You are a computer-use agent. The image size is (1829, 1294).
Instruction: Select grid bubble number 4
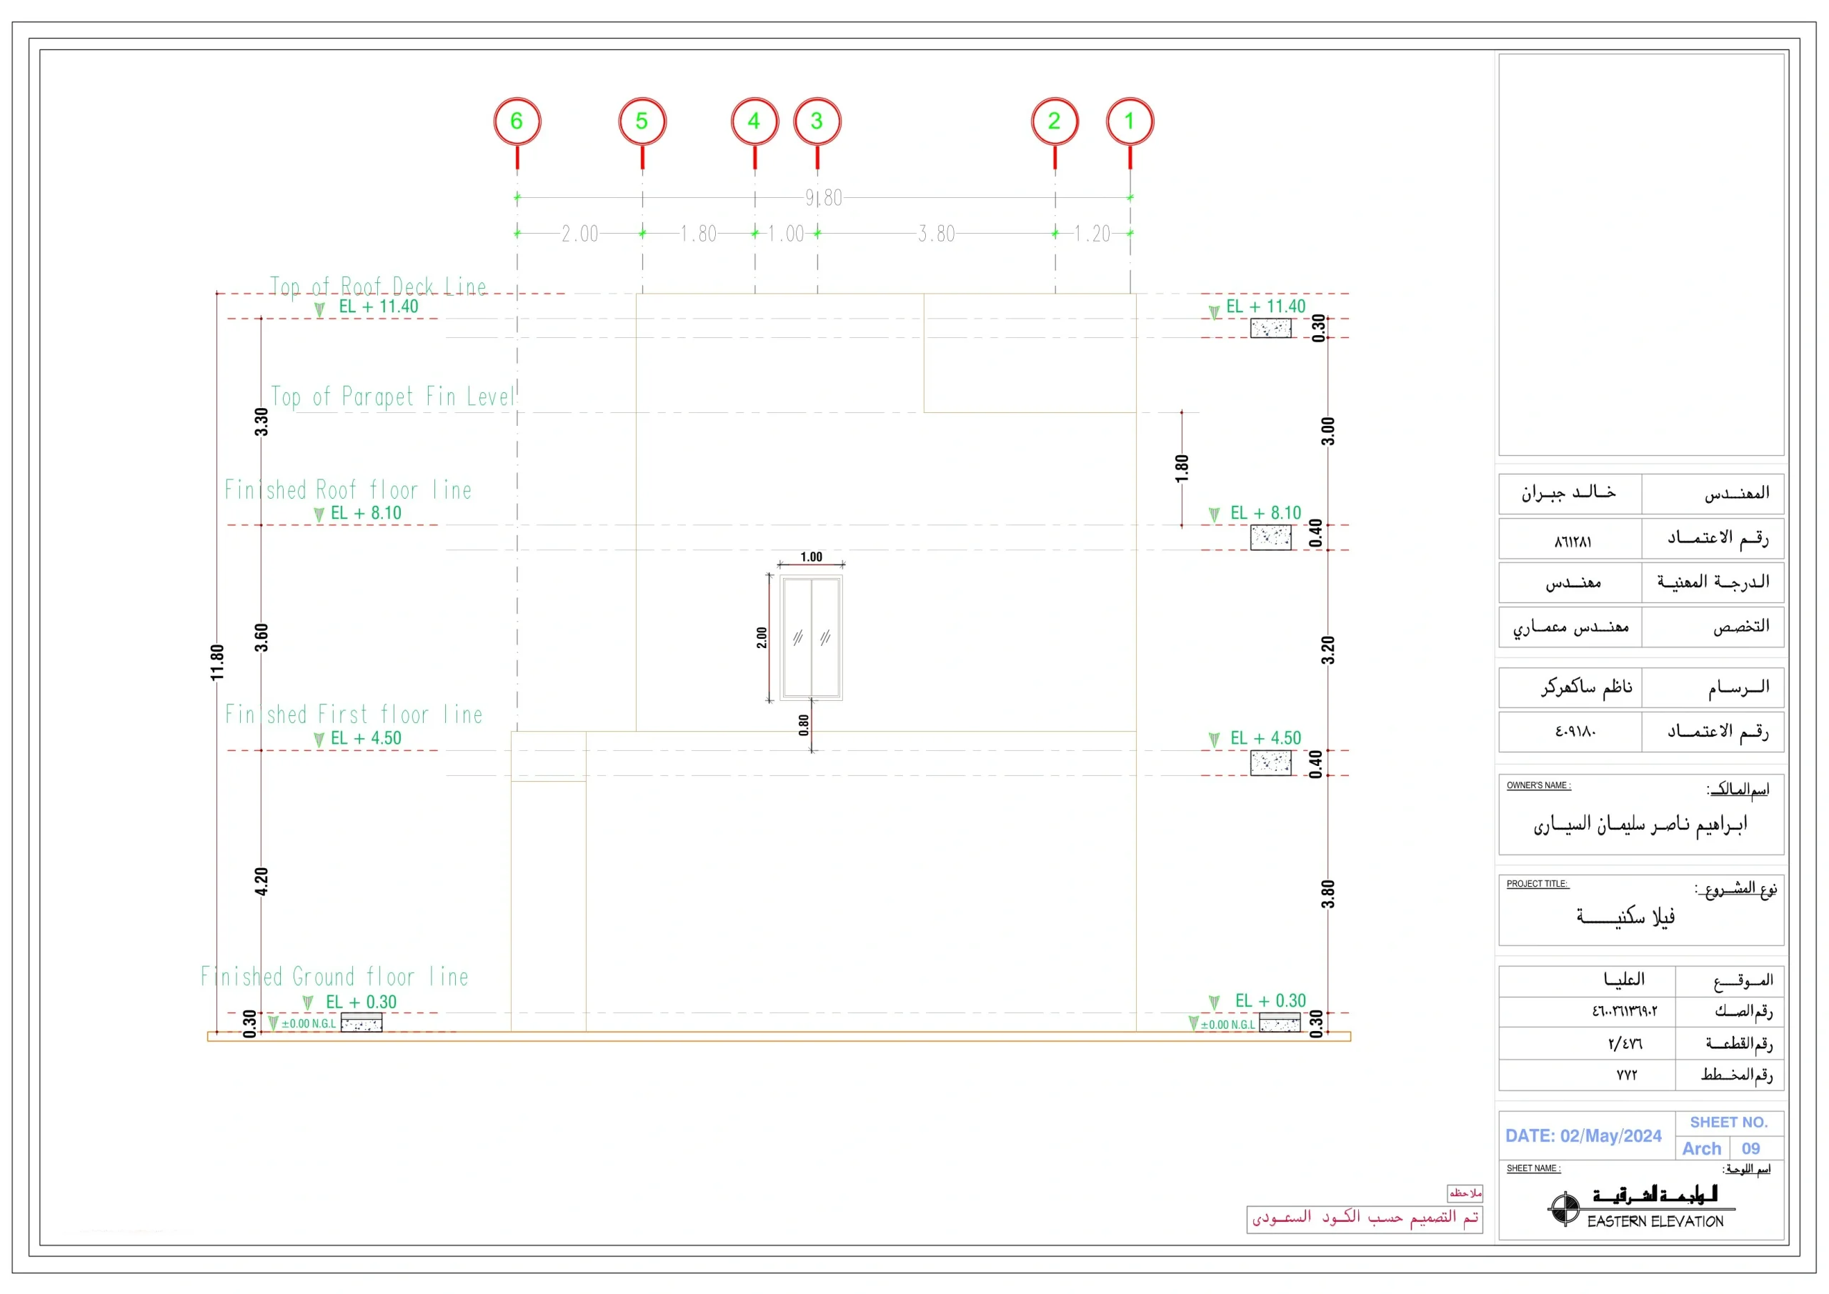[754, 121]
